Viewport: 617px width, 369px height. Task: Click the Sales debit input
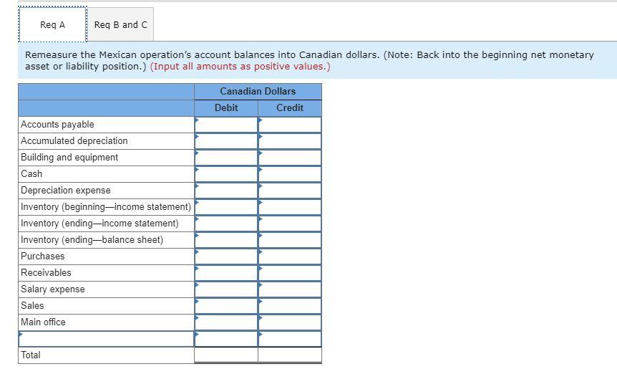click(226, 307)
